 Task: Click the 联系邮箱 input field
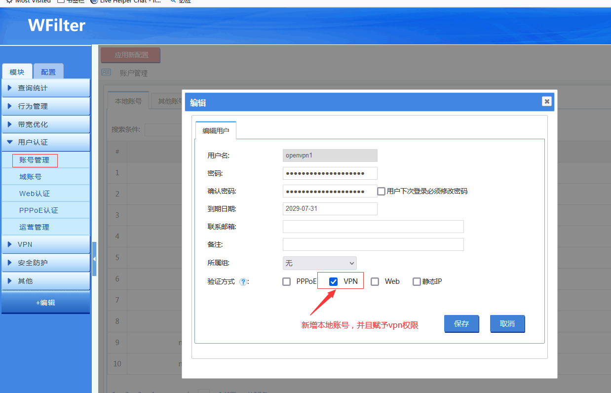(x=373, y=227)
